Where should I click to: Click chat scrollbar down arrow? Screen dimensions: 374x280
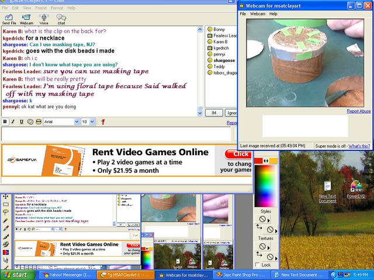[x=200, y=113]
